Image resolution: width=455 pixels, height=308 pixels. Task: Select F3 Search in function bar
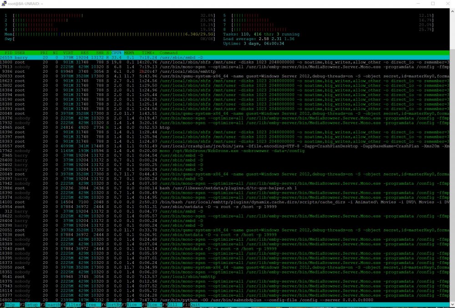[x=50, y=305]
